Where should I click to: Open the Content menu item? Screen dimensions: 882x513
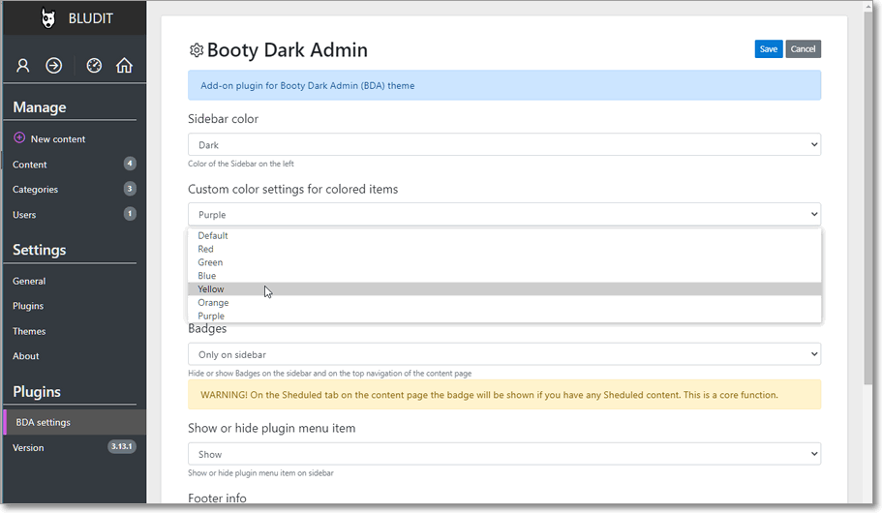coord(30,165)
